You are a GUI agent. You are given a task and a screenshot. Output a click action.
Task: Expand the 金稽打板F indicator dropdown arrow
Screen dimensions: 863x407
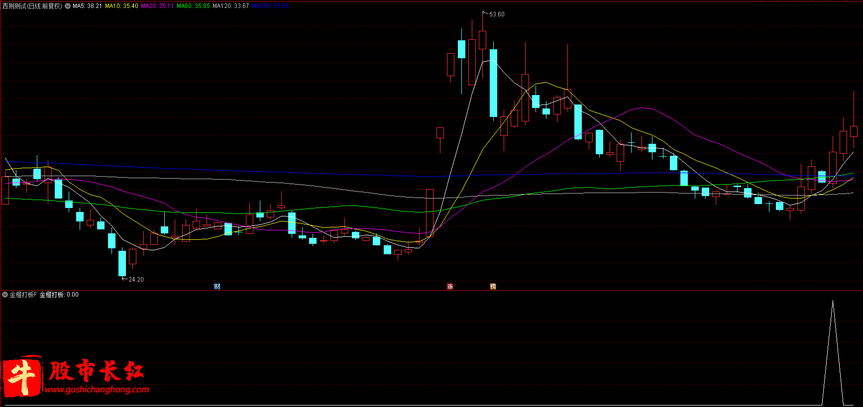5,295
